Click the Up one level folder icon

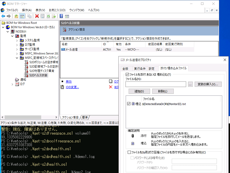coord(16,16)
